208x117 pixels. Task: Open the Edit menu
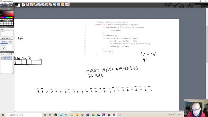[5, 3]
